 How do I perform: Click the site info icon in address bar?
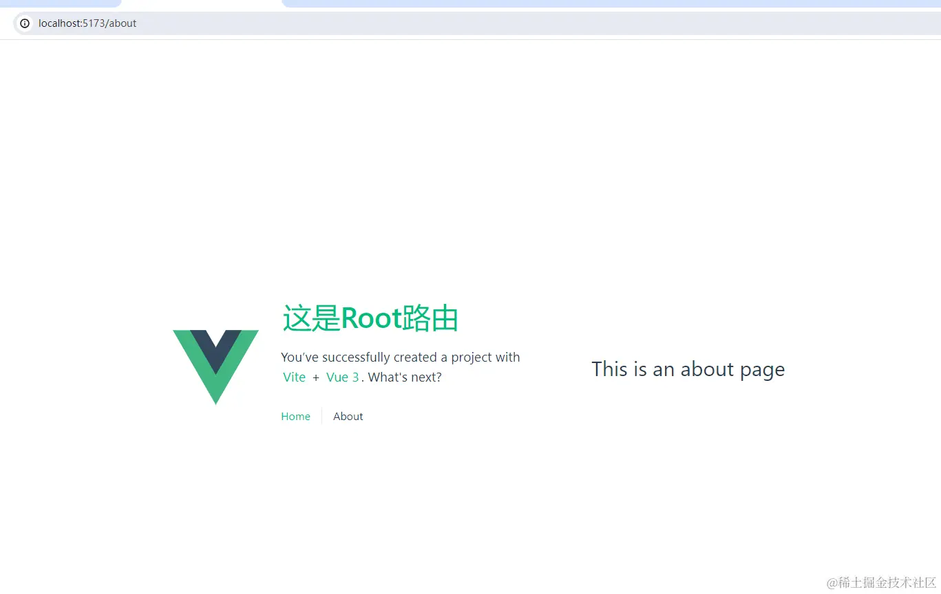coord(25,23)
